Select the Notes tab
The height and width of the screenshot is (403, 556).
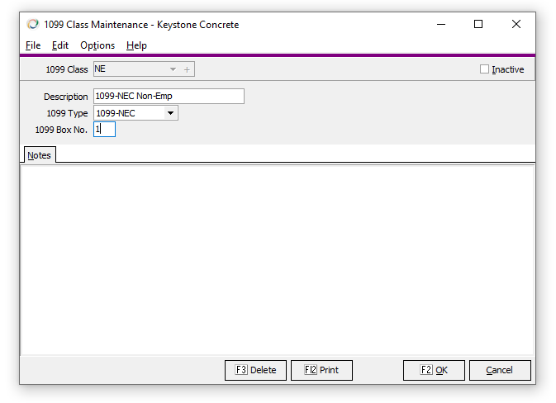pos(39,155)
